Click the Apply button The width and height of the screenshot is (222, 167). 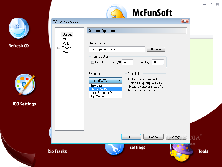[176, 137]
